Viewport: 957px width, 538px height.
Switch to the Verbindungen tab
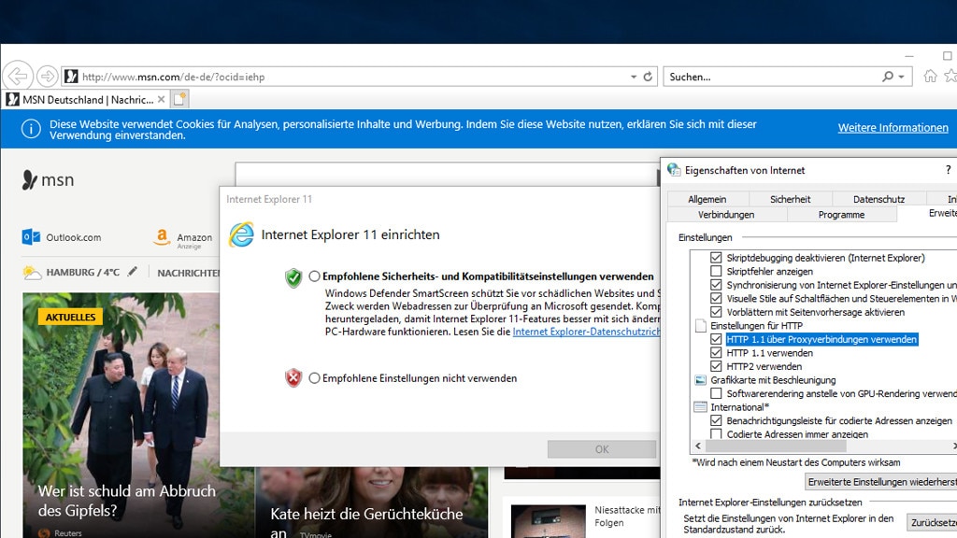pos(726,215)
